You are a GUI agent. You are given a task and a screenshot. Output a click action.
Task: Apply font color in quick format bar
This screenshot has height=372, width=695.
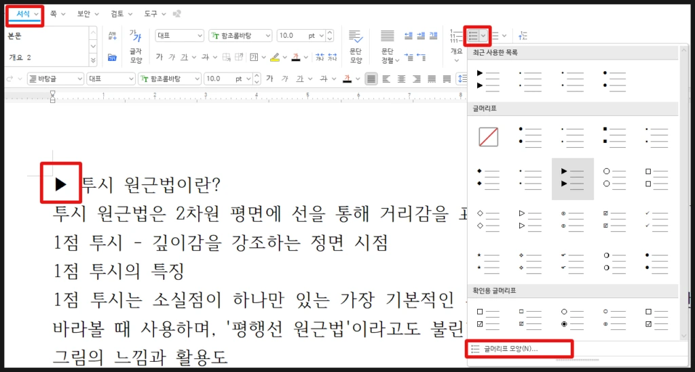tap(347, 79)
